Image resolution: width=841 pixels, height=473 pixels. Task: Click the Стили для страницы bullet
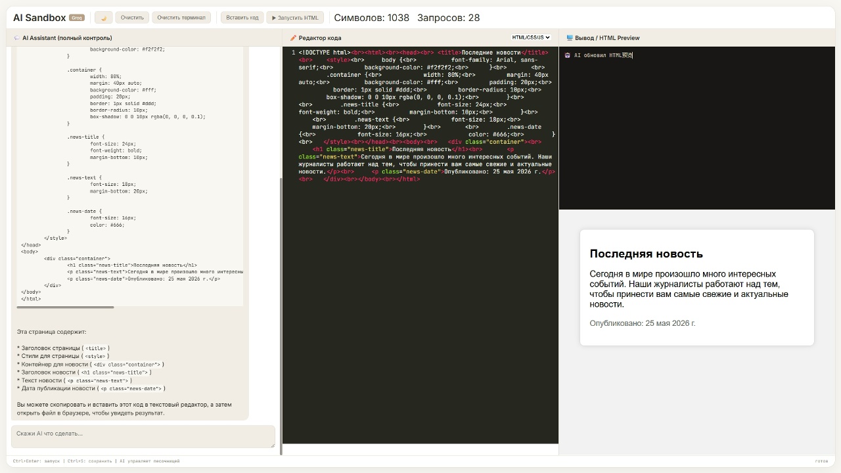pyautogui.click(x=63, y=356)
